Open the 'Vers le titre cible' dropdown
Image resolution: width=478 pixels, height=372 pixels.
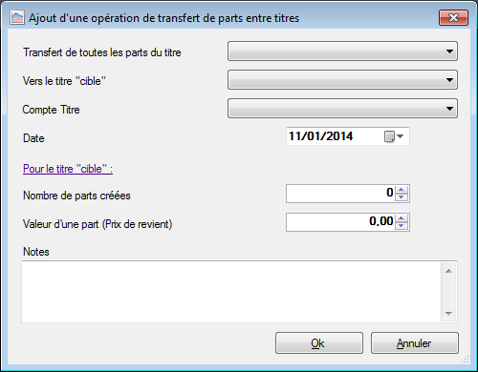coord(342,80)
